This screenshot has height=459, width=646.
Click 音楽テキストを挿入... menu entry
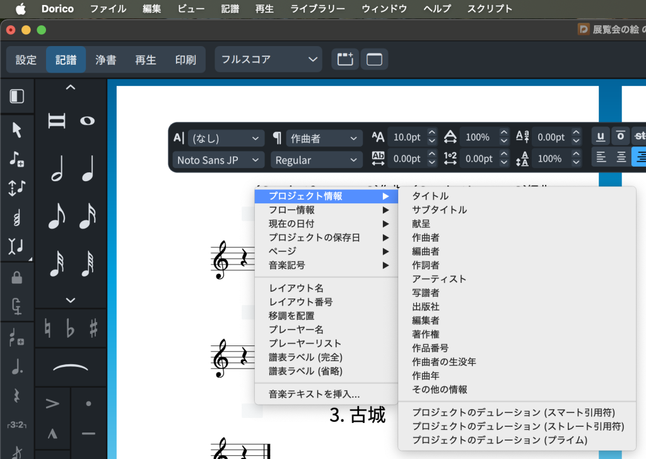(314, 395)
